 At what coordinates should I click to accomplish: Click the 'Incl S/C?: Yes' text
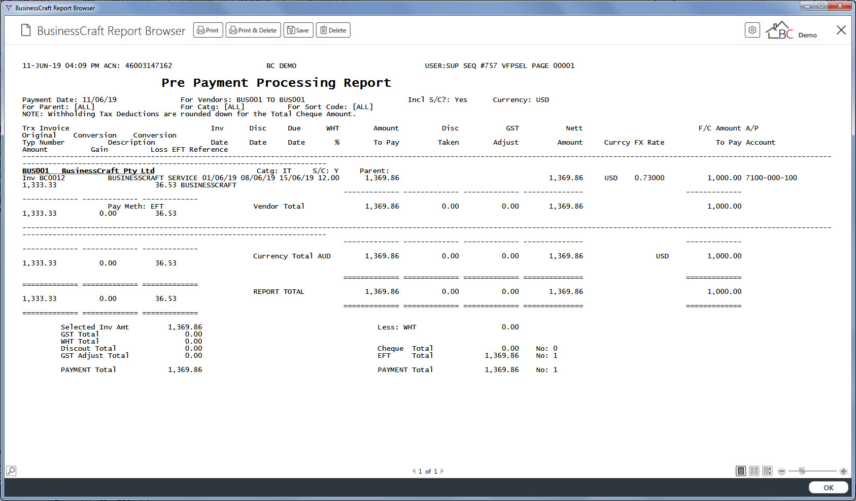(x=437, y=99)
